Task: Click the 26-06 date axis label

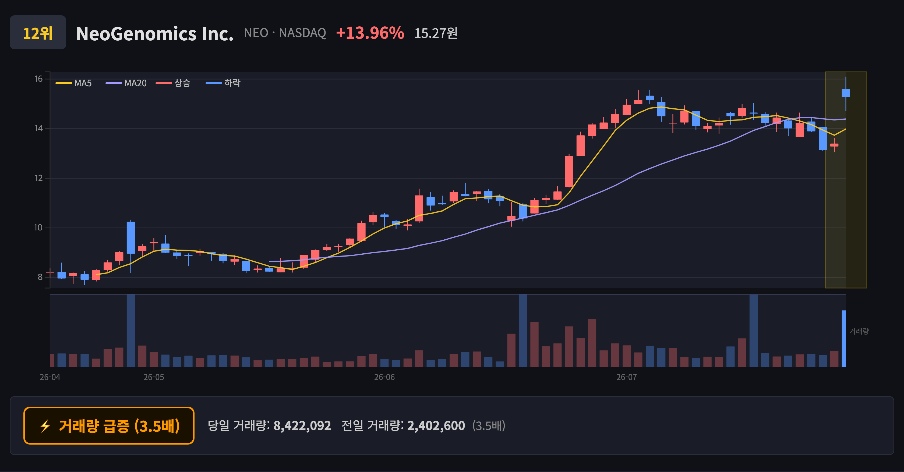Action: (x=384, y=377)
